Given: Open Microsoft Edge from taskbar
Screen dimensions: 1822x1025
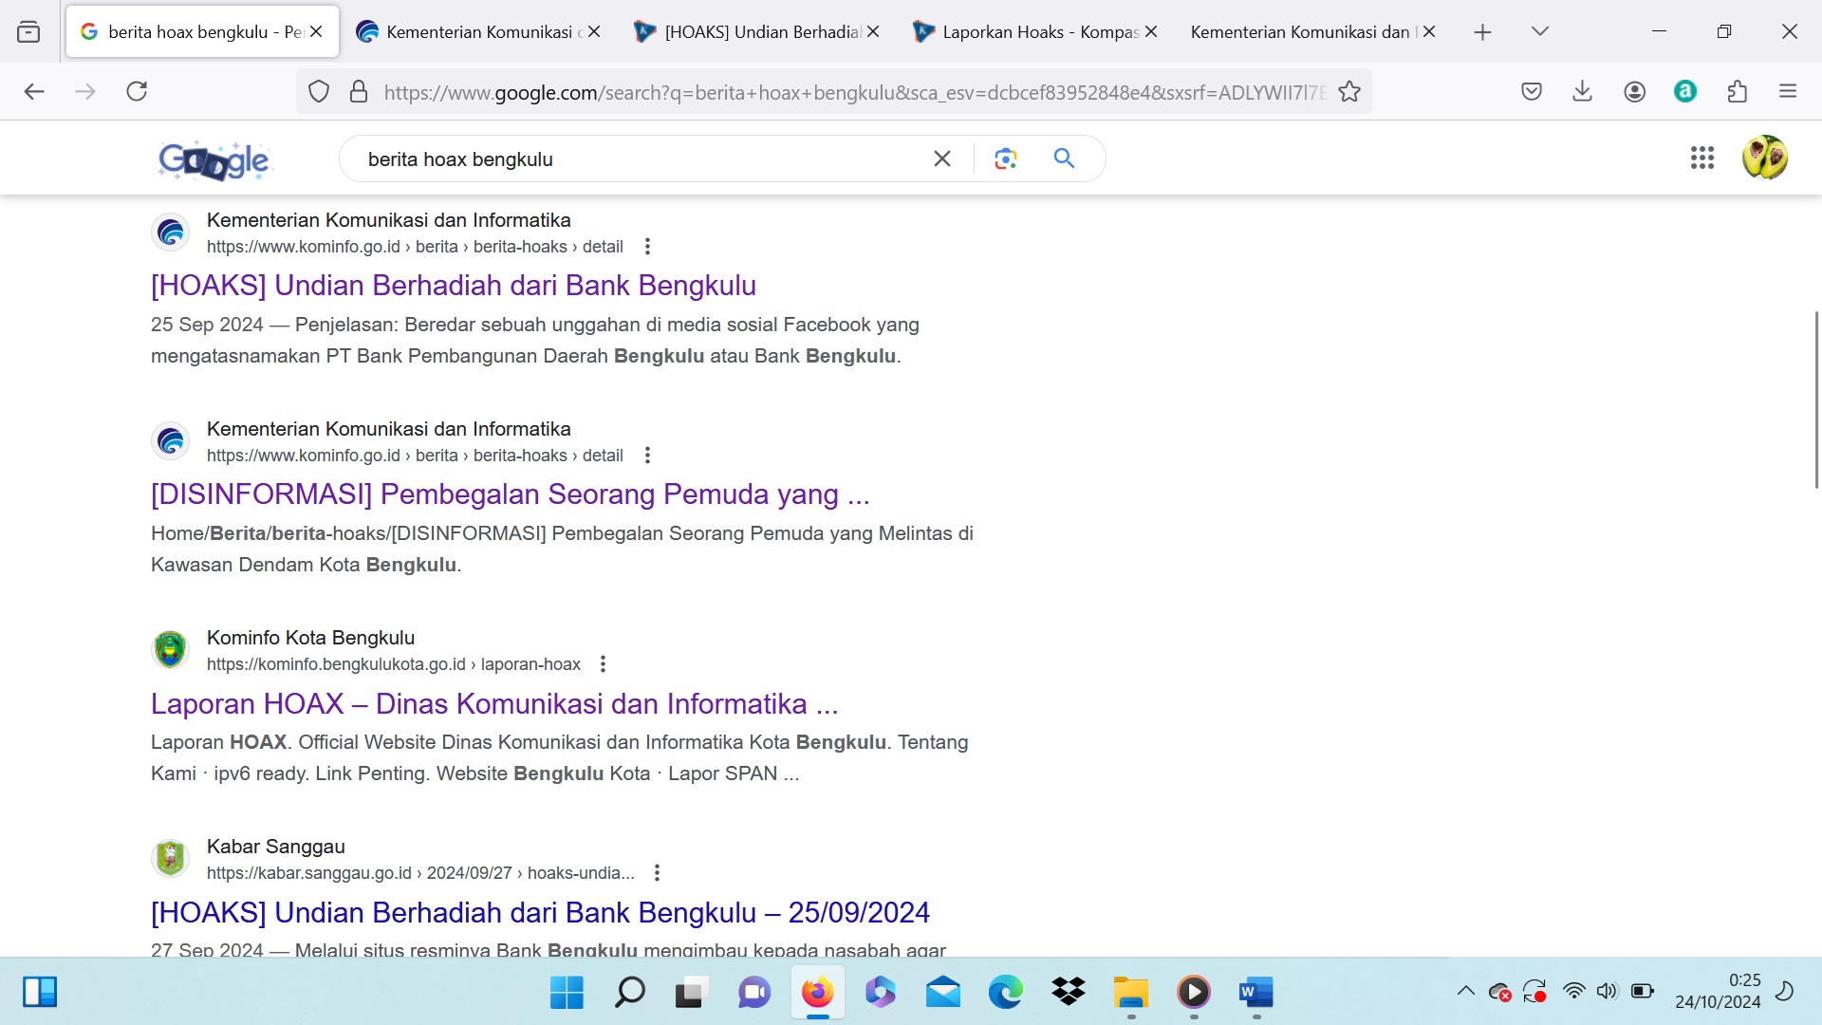Looking at the screenshot, I should pyautogui.click(x=1006, y=993).
